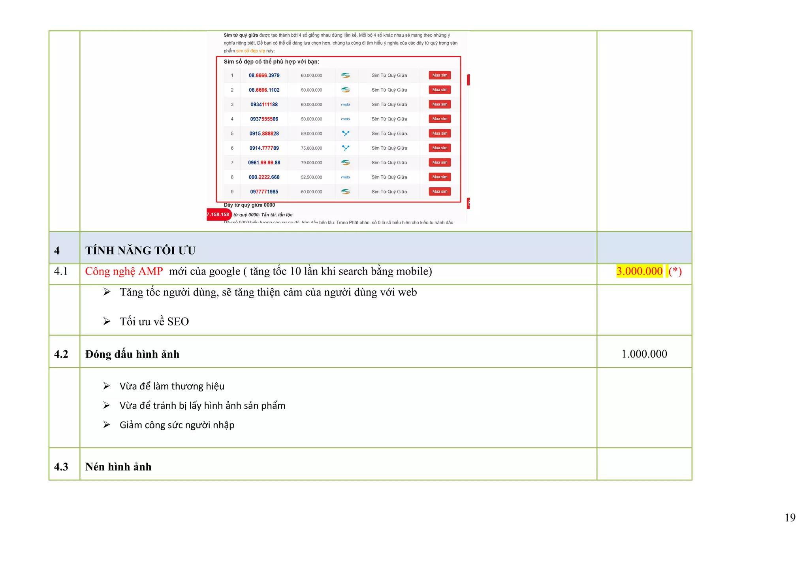809x572 pixels.
Task: Click Mua sim for 0937555566
Action: point(440,119)
